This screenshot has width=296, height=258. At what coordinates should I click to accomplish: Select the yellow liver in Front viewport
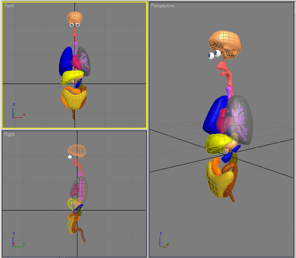click(72, 77)
